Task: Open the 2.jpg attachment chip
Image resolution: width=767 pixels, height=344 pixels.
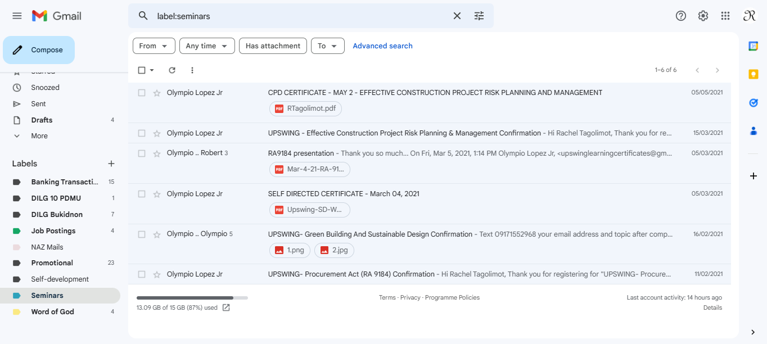Action: tap(334, 250)
